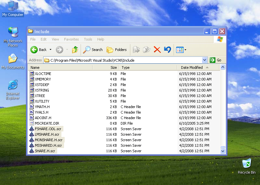Select the XLOCTIME file icon
The image size is (260, 185).
click(32, 74)
